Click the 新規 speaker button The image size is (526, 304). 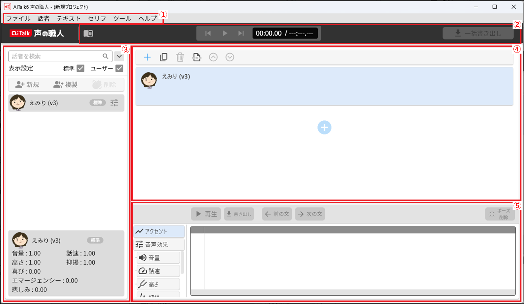[x=27, y=85]
